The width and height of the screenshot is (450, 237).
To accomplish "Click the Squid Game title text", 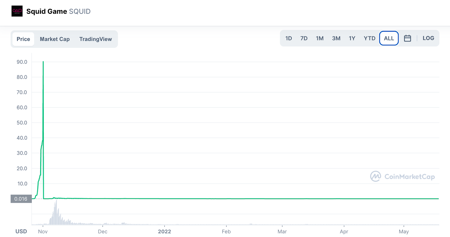I will point(47,11).
